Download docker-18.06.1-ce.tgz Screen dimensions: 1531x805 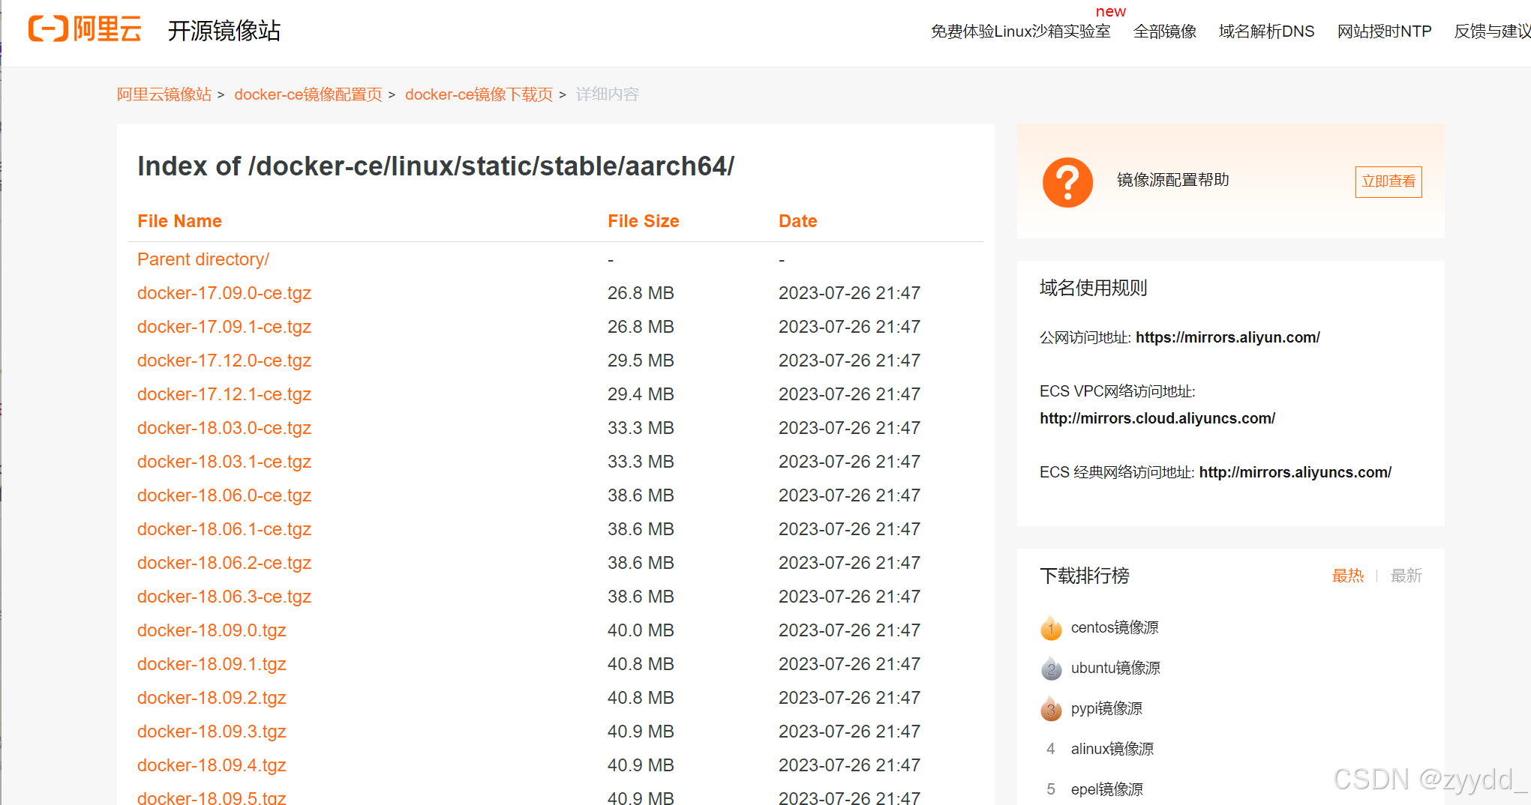(x=224, y=529)
